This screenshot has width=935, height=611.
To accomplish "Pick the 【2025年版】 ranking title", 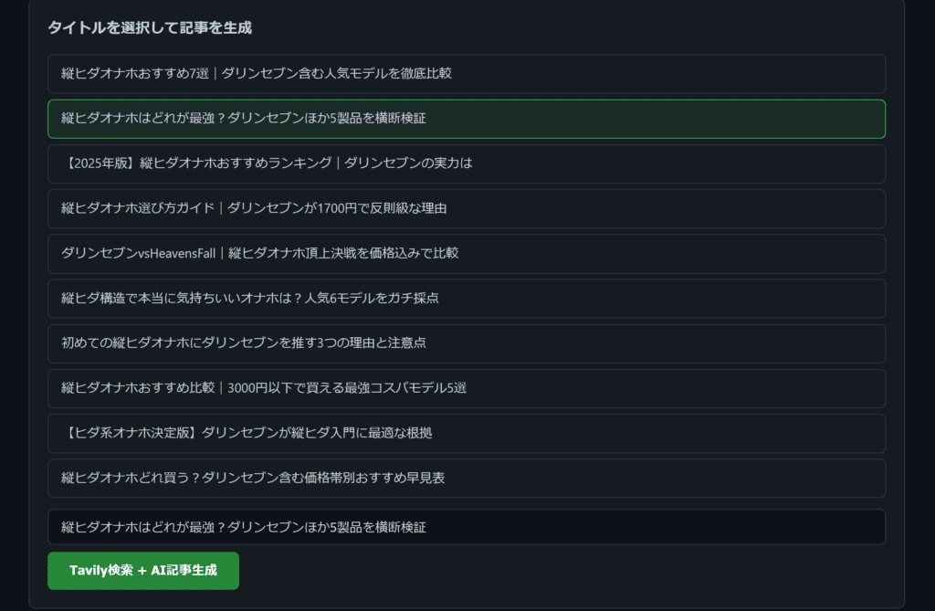I will coord(466,163).
